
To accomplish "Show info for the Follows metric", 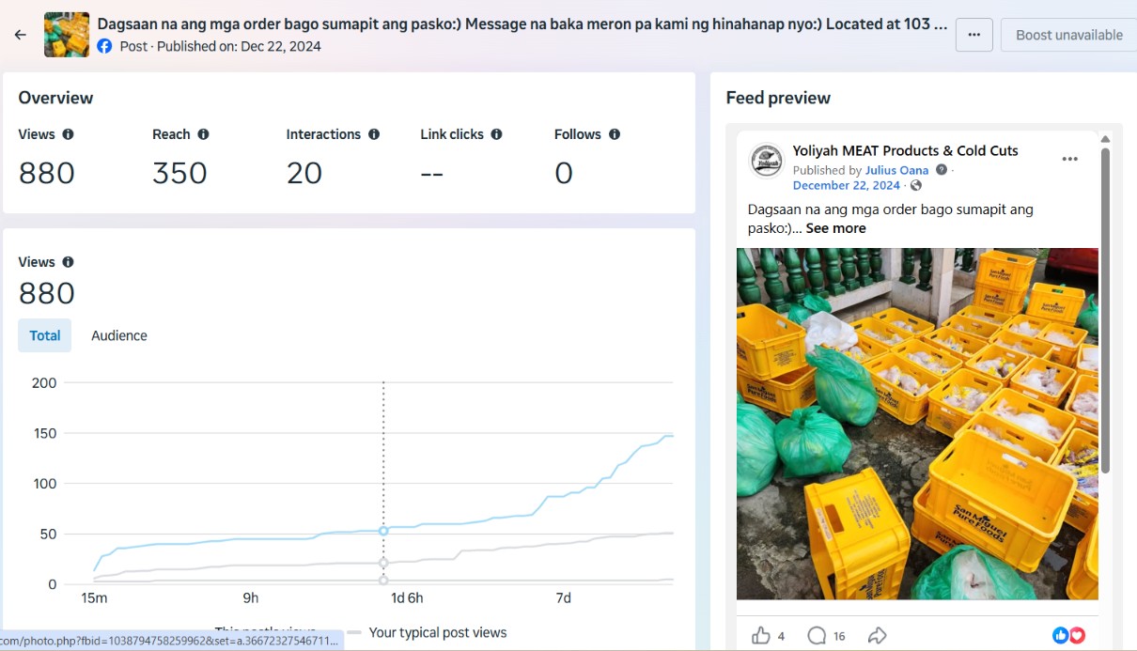I will [x=615, y=134].
